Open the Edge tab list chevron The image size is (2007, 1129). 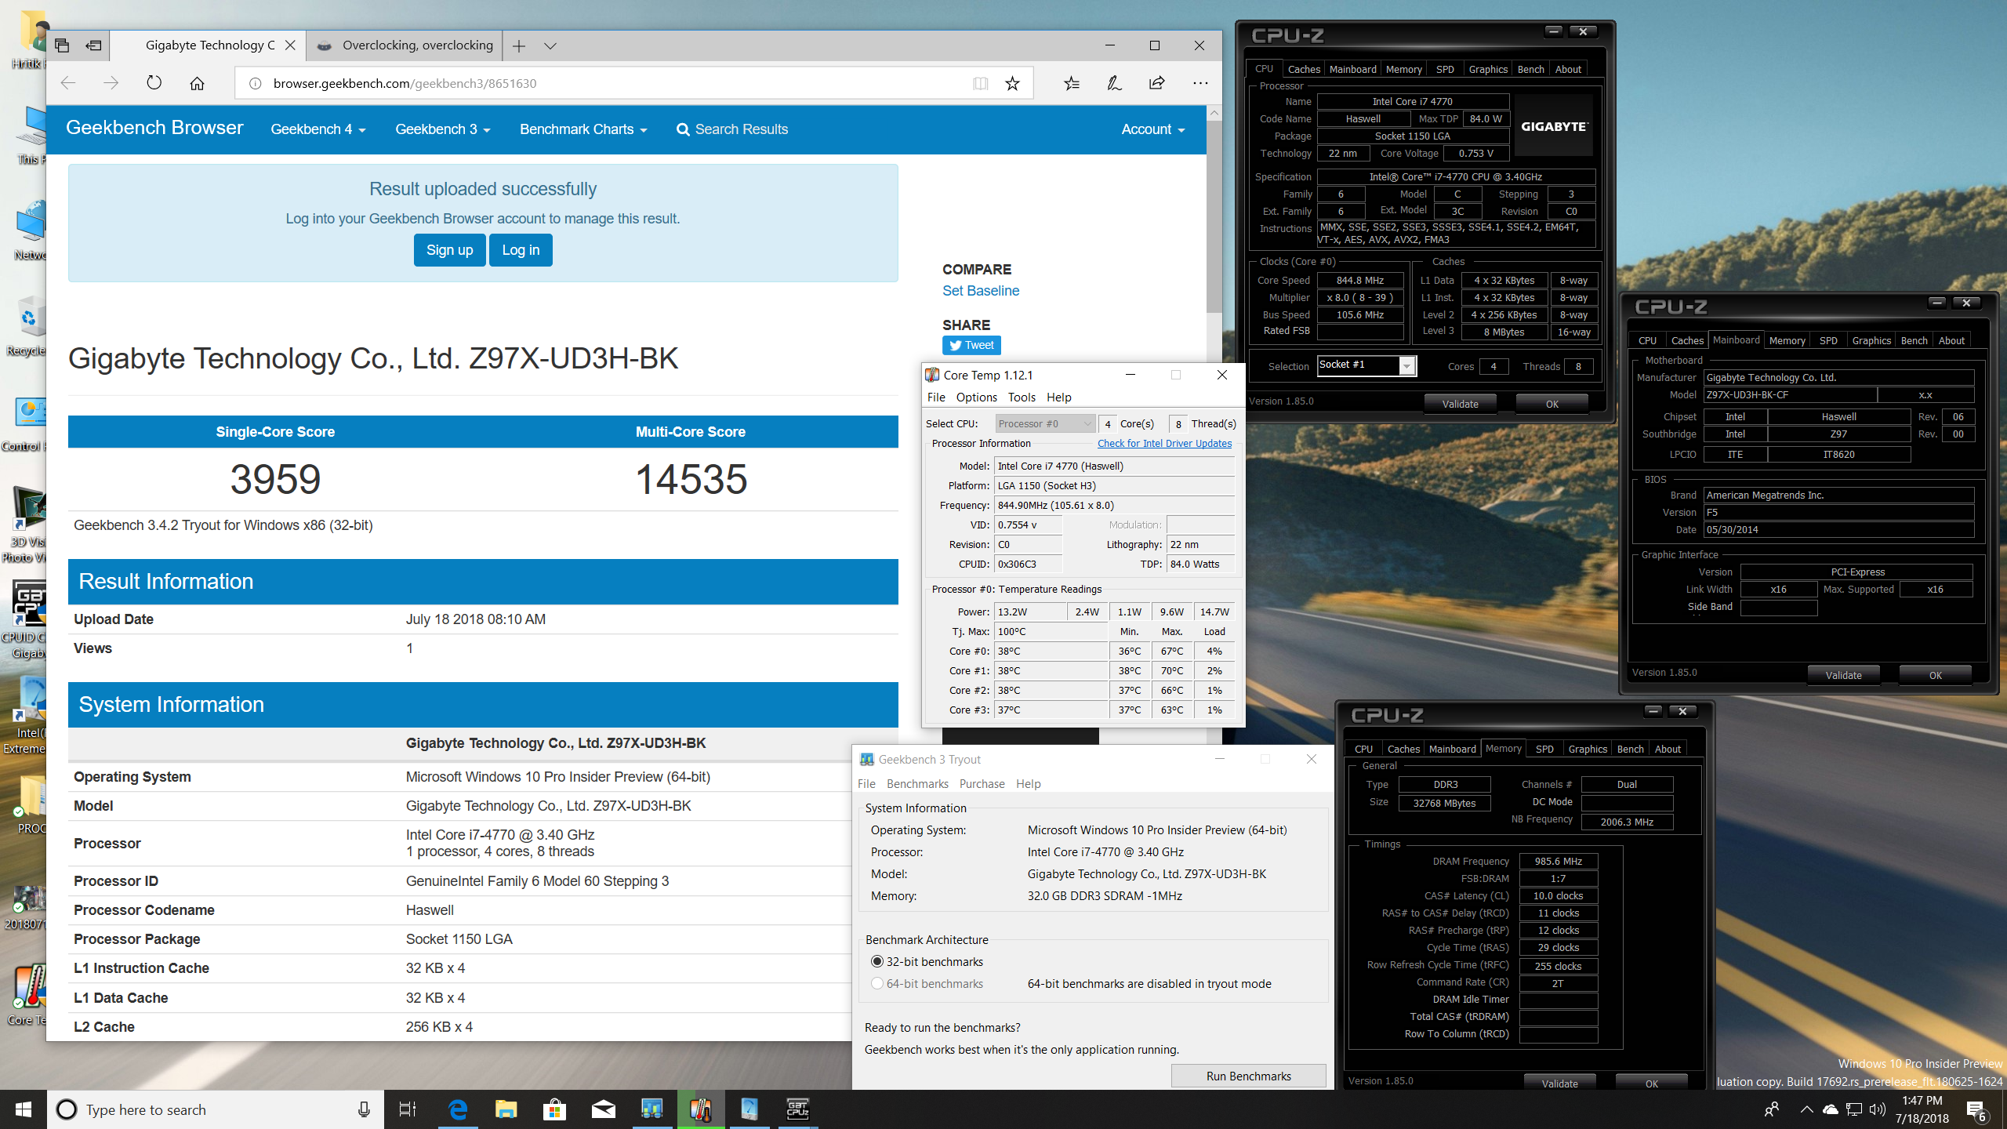pyautogui.click(x=550, y=46)
